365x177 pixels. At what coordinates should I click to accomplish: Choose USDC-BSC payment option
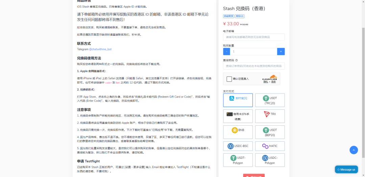(x=238, y=146)
